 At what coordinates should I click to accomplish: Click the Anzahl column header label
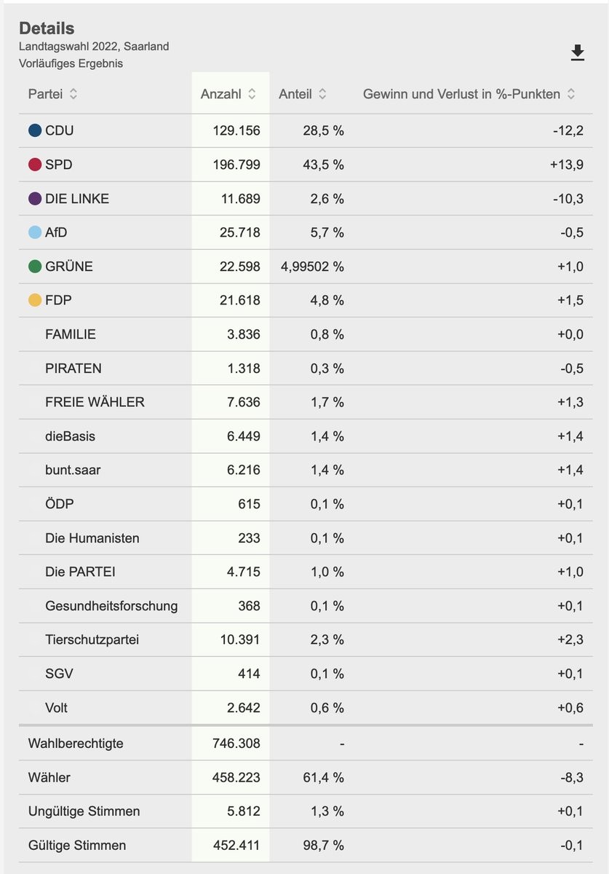(220, 94)
